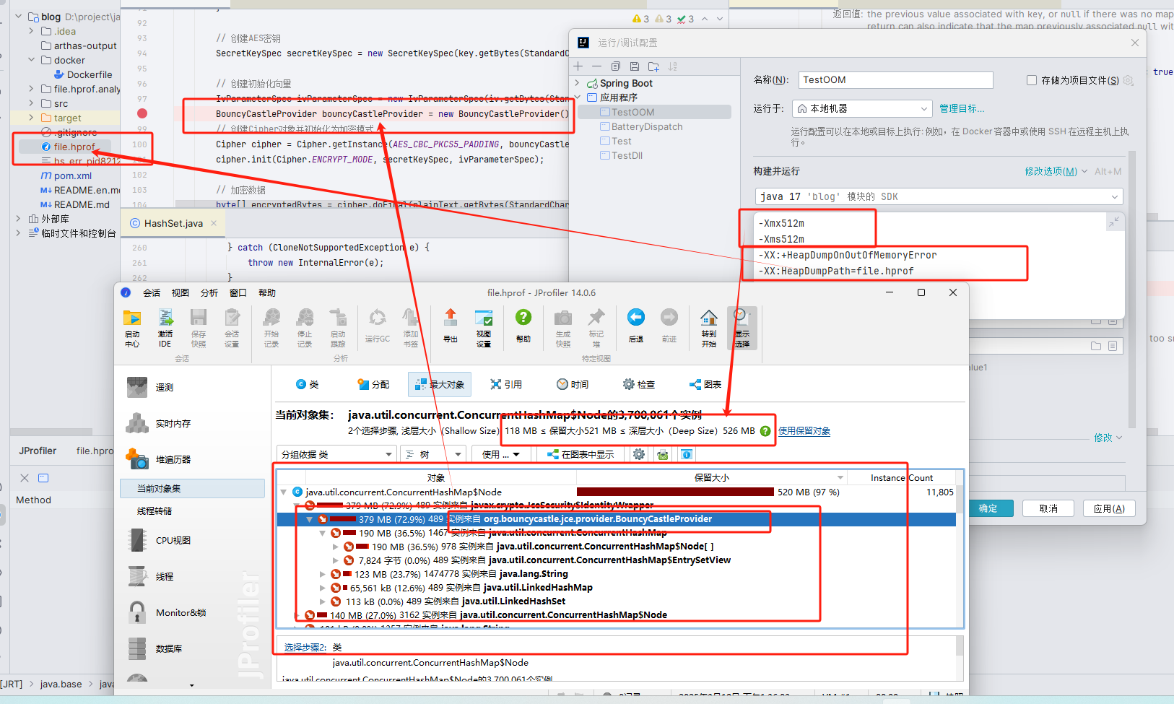Remove run configuration with minus icon
This screenshot has height=704, width=1174.
[596, 66]
